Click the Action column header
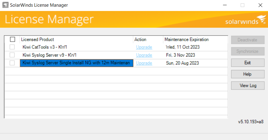 (x=148, y=40)
